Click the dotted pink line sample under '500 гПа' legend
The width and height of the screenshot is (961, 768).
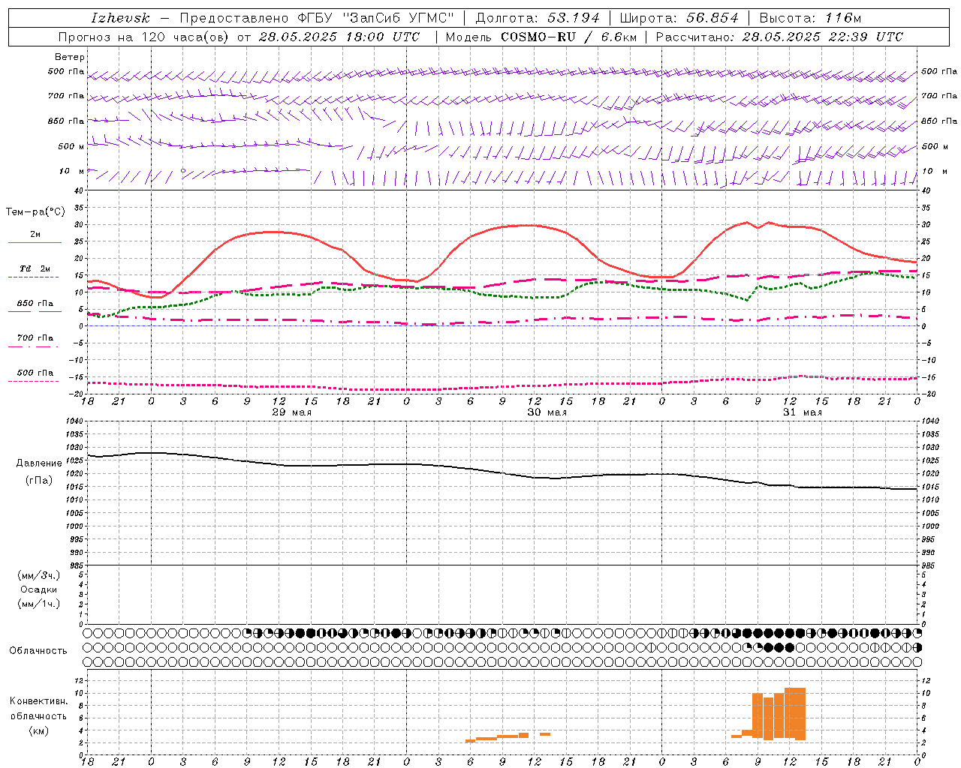pyautogui.click(x=33, y=381)
